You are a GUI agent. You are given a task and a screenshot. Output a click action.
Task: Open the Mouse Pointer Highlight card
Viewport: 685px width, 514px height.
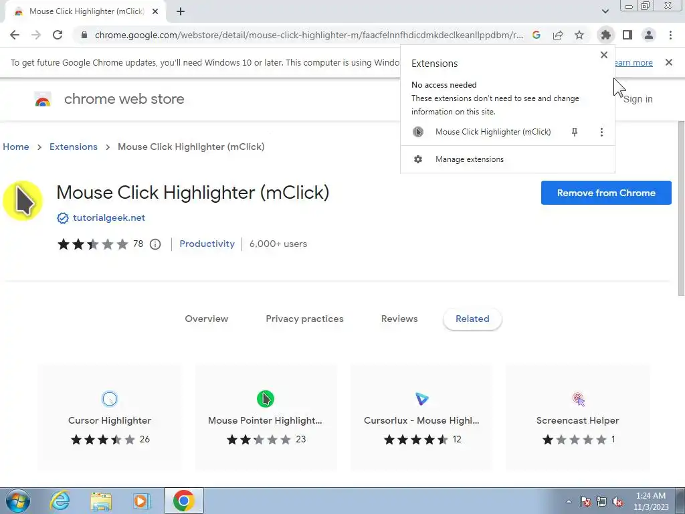[265, 418]
